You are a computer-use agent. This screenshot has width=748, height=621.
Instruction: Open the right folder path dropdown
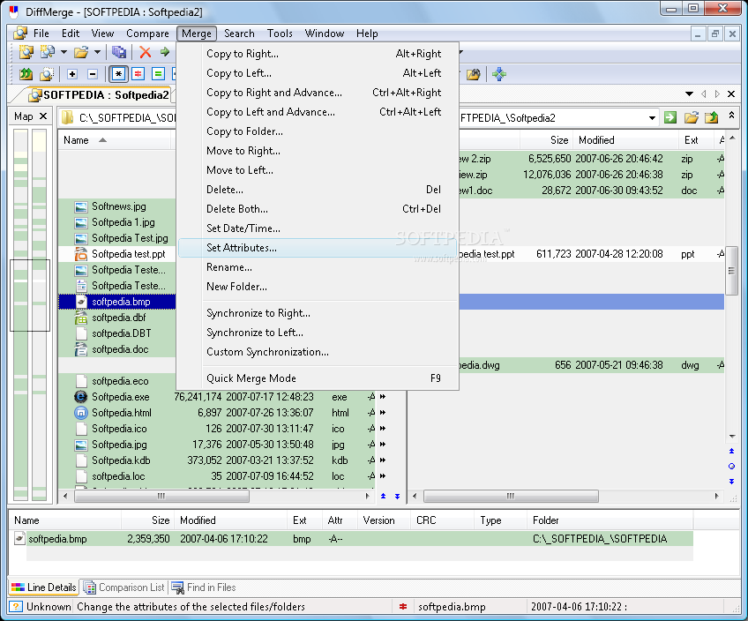652,117
